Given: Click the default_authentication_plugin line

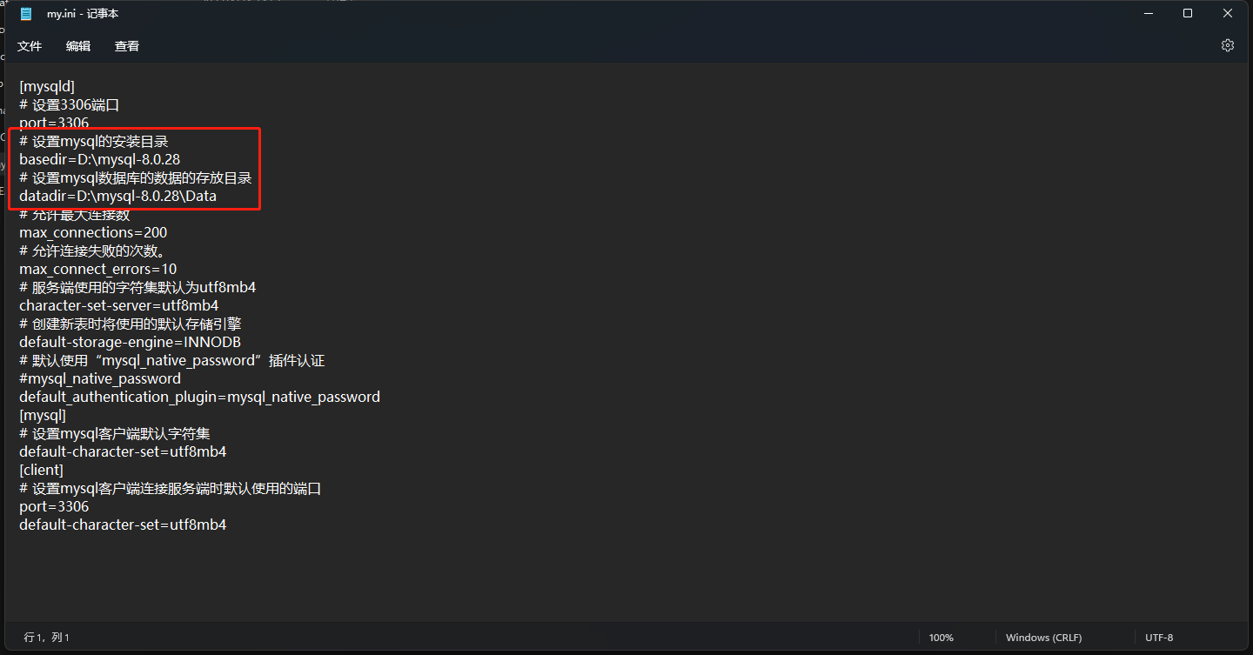Looking at the screenshot, I should 199,398.
